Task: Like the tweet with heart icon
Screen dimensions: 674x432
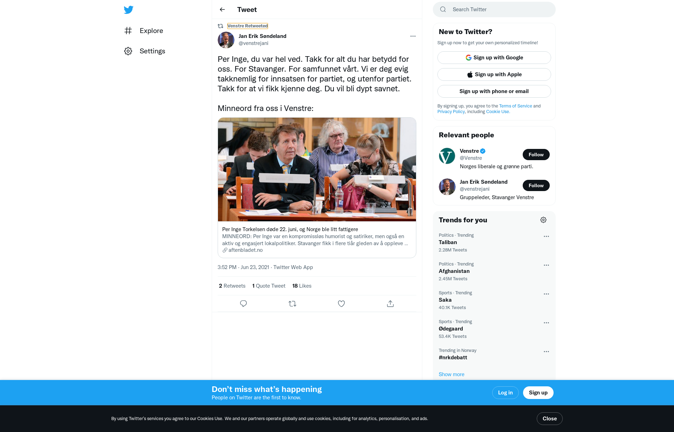Action: pyautogui.click(x=341, y=303)
